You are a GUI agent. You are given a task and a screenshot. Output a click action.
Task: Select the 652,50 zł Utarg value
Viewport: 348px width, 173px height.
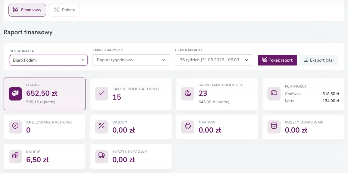tap(42, 93)
